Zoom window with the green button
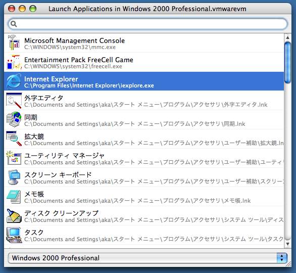Viewport: 296px width, 273px height. [x=33, y=9]
